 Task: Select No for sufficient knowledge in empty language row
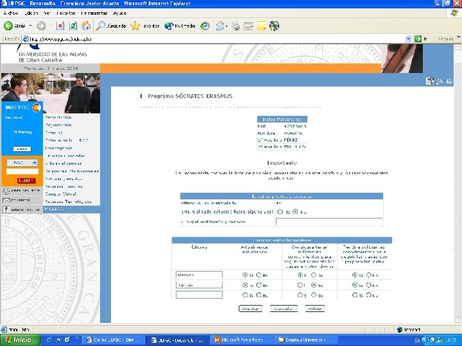[x=314, y=295]
